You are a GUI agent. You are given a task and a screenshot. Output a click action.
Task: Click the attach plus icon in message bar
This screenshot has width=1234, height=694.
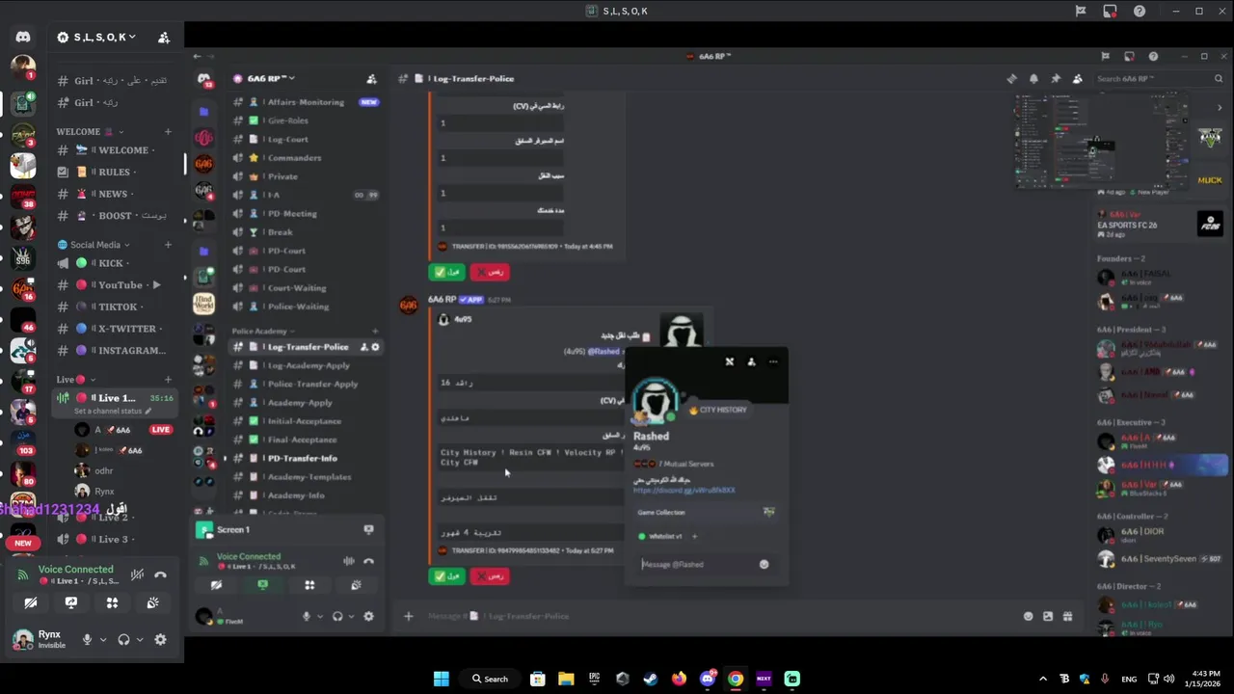tap(408, 616)
